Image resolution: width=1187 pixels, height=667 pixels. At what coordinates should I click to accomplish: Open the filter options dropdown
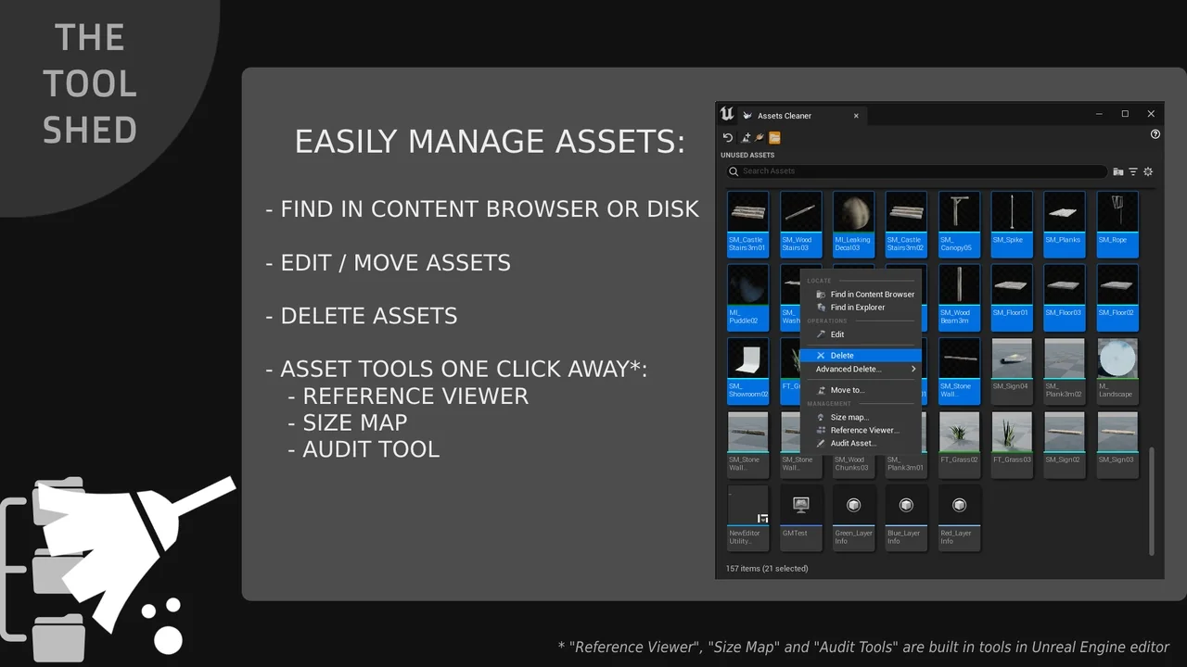tap(1133, 171)
